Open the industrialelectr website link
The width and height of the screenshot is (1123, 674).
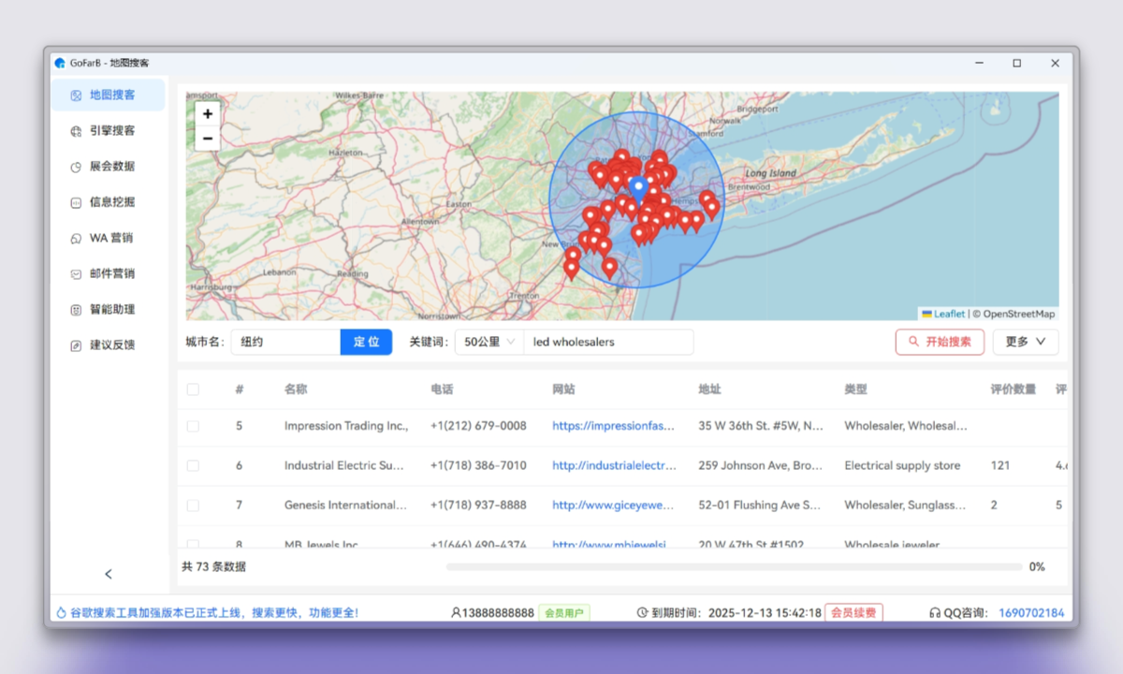[x=614, y=465]
